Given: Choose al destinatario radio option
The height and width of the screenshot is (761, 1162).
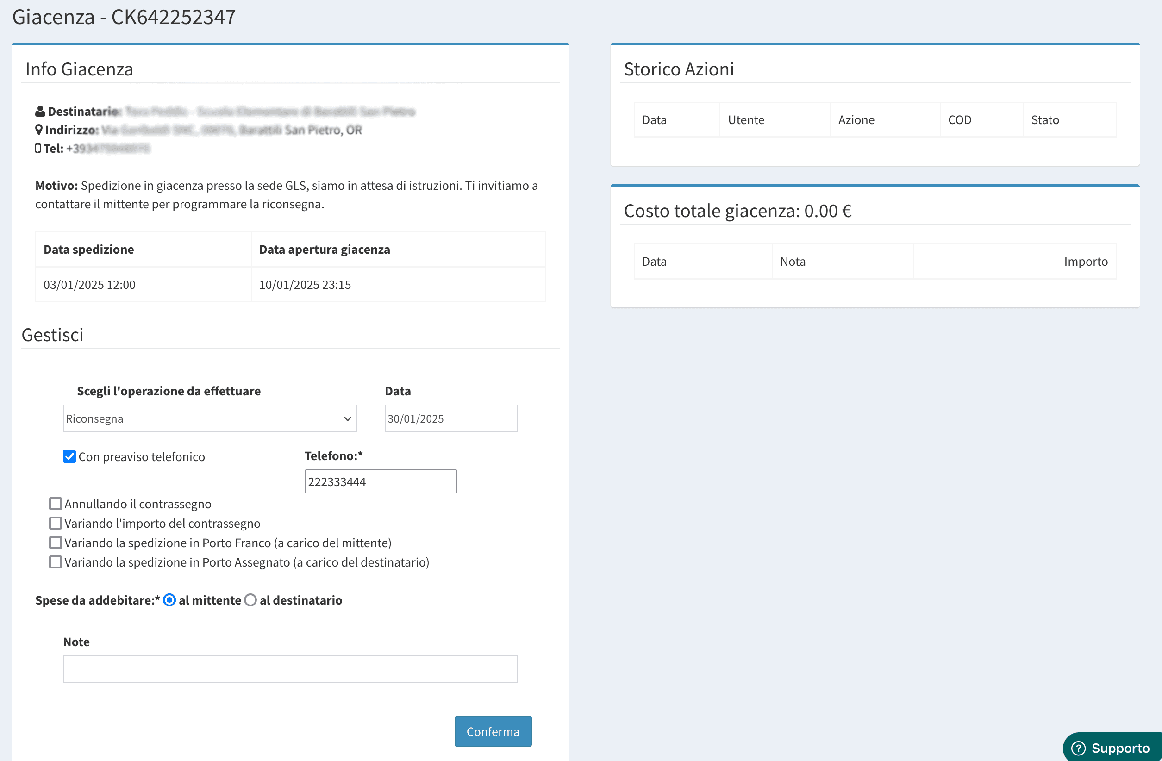Looking at the screenshot, I should click(x=250, y=600).
